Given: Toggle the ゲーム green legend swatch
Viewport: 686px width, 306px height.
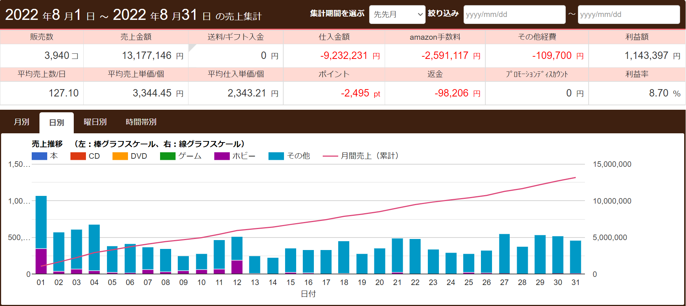Looking at the screenshot, I should 168,156.
